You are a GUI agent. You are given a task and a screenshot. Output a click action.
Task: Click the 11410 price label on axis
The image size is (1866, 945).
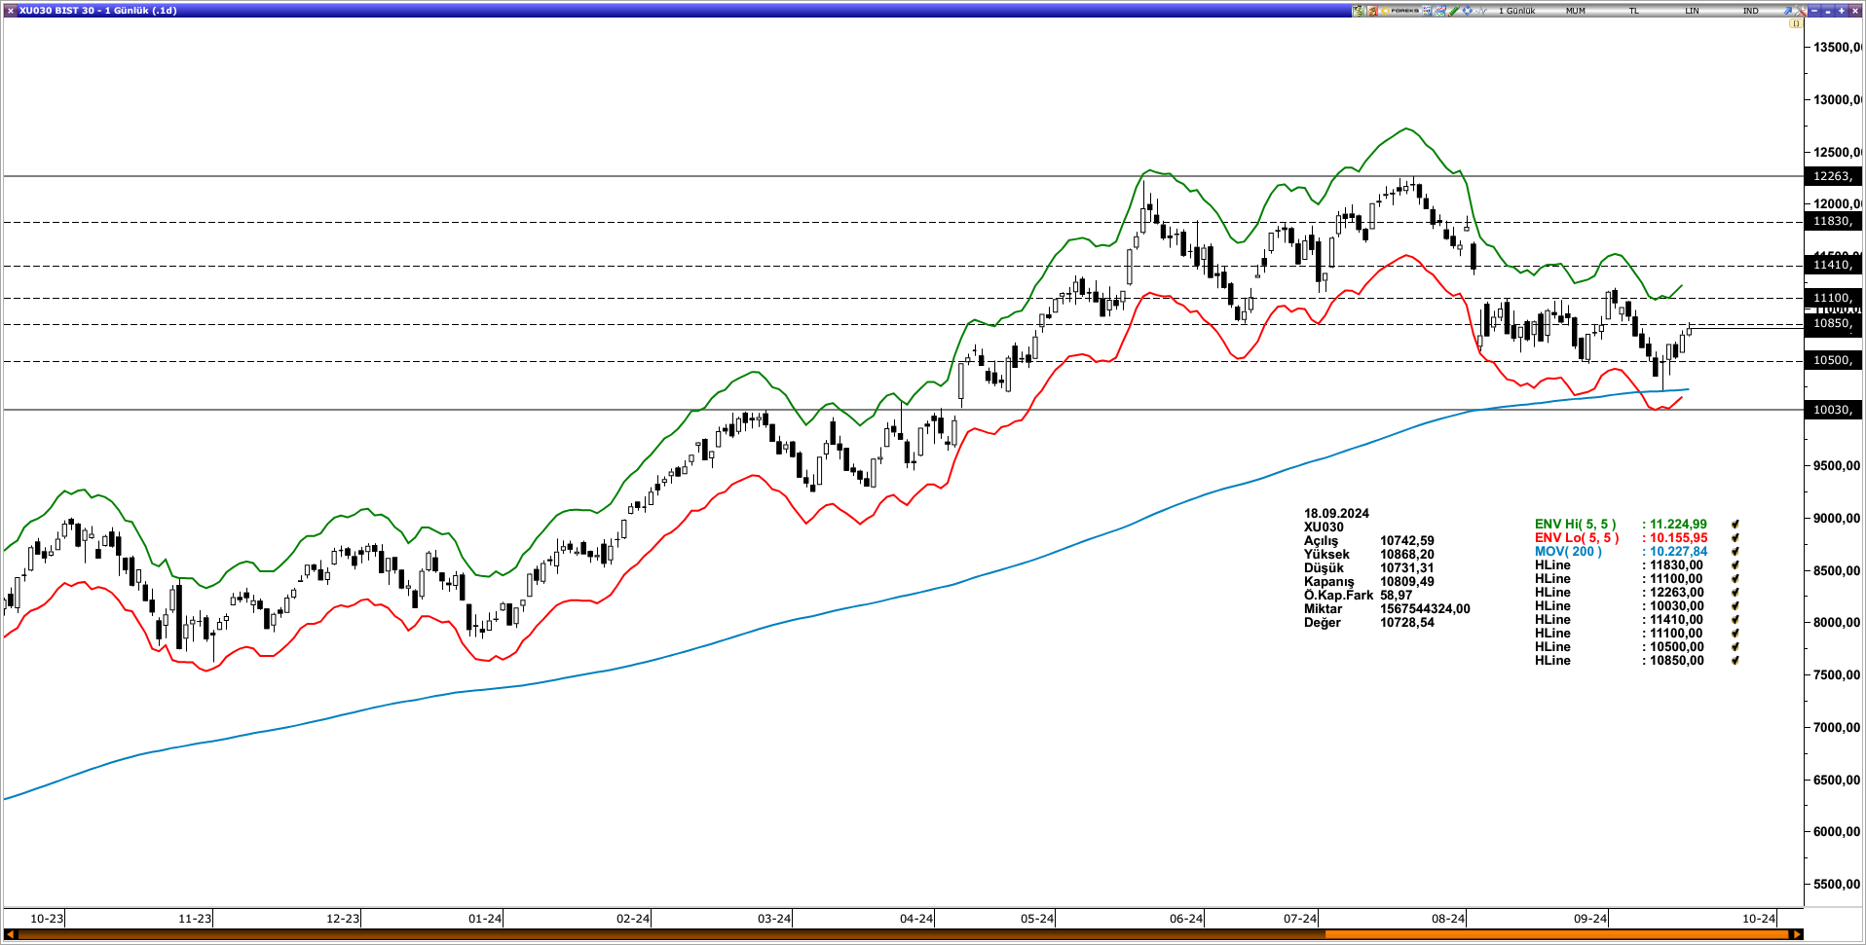point(1832,265)
